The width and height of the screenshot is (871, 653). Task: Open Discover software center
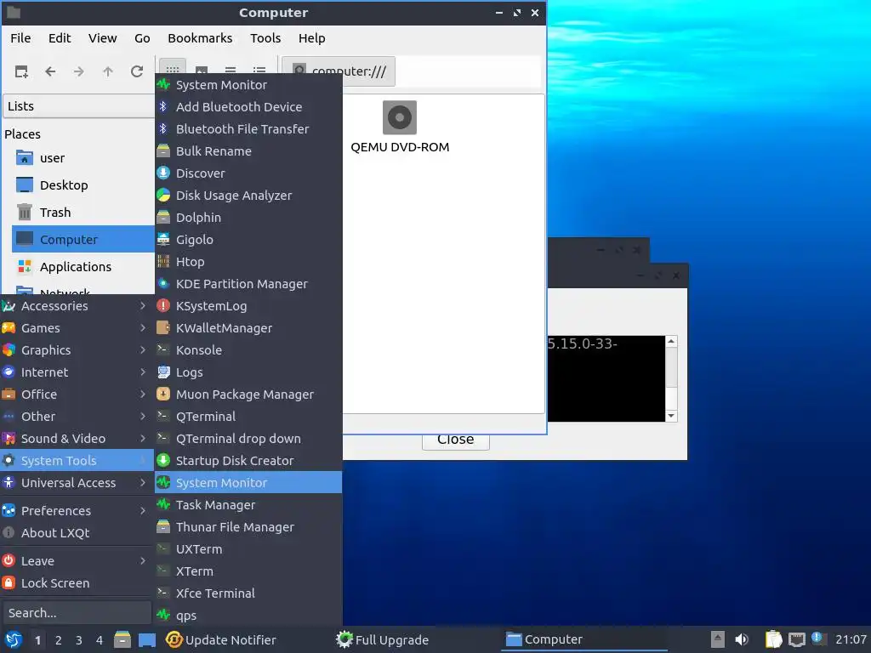[x=248, y=173]
